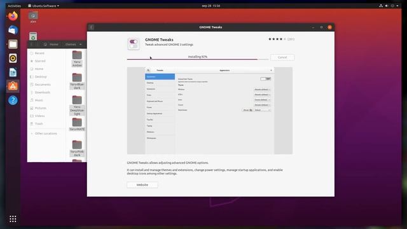Open the Help icon in dock
This screenshot has height=229, width=407.
pos(13,101)
